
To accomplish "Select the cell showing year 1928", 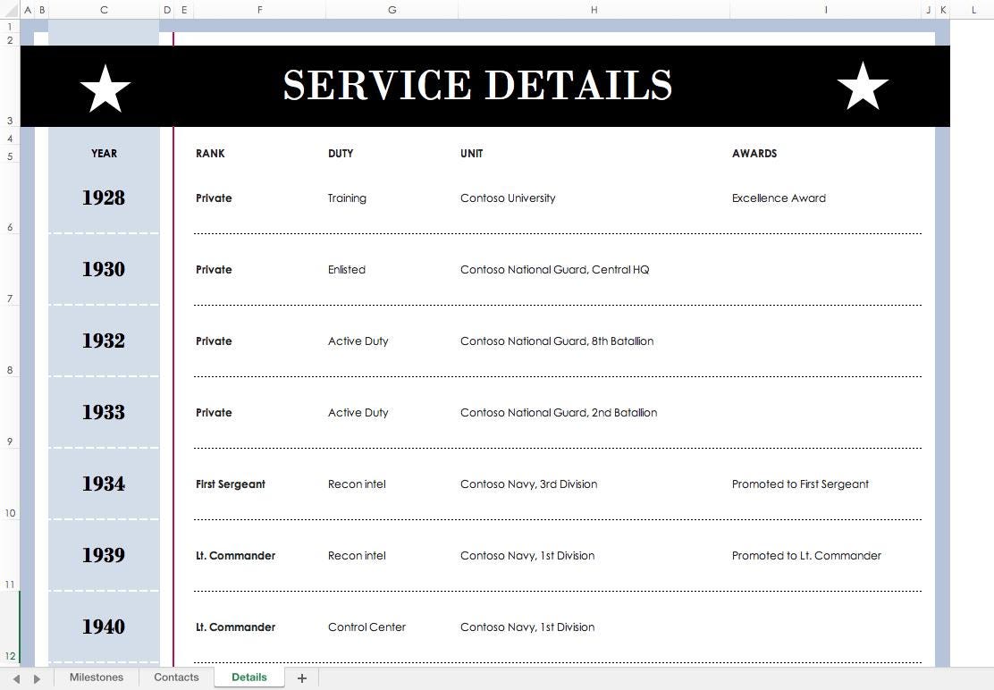I will click(104, 198).
